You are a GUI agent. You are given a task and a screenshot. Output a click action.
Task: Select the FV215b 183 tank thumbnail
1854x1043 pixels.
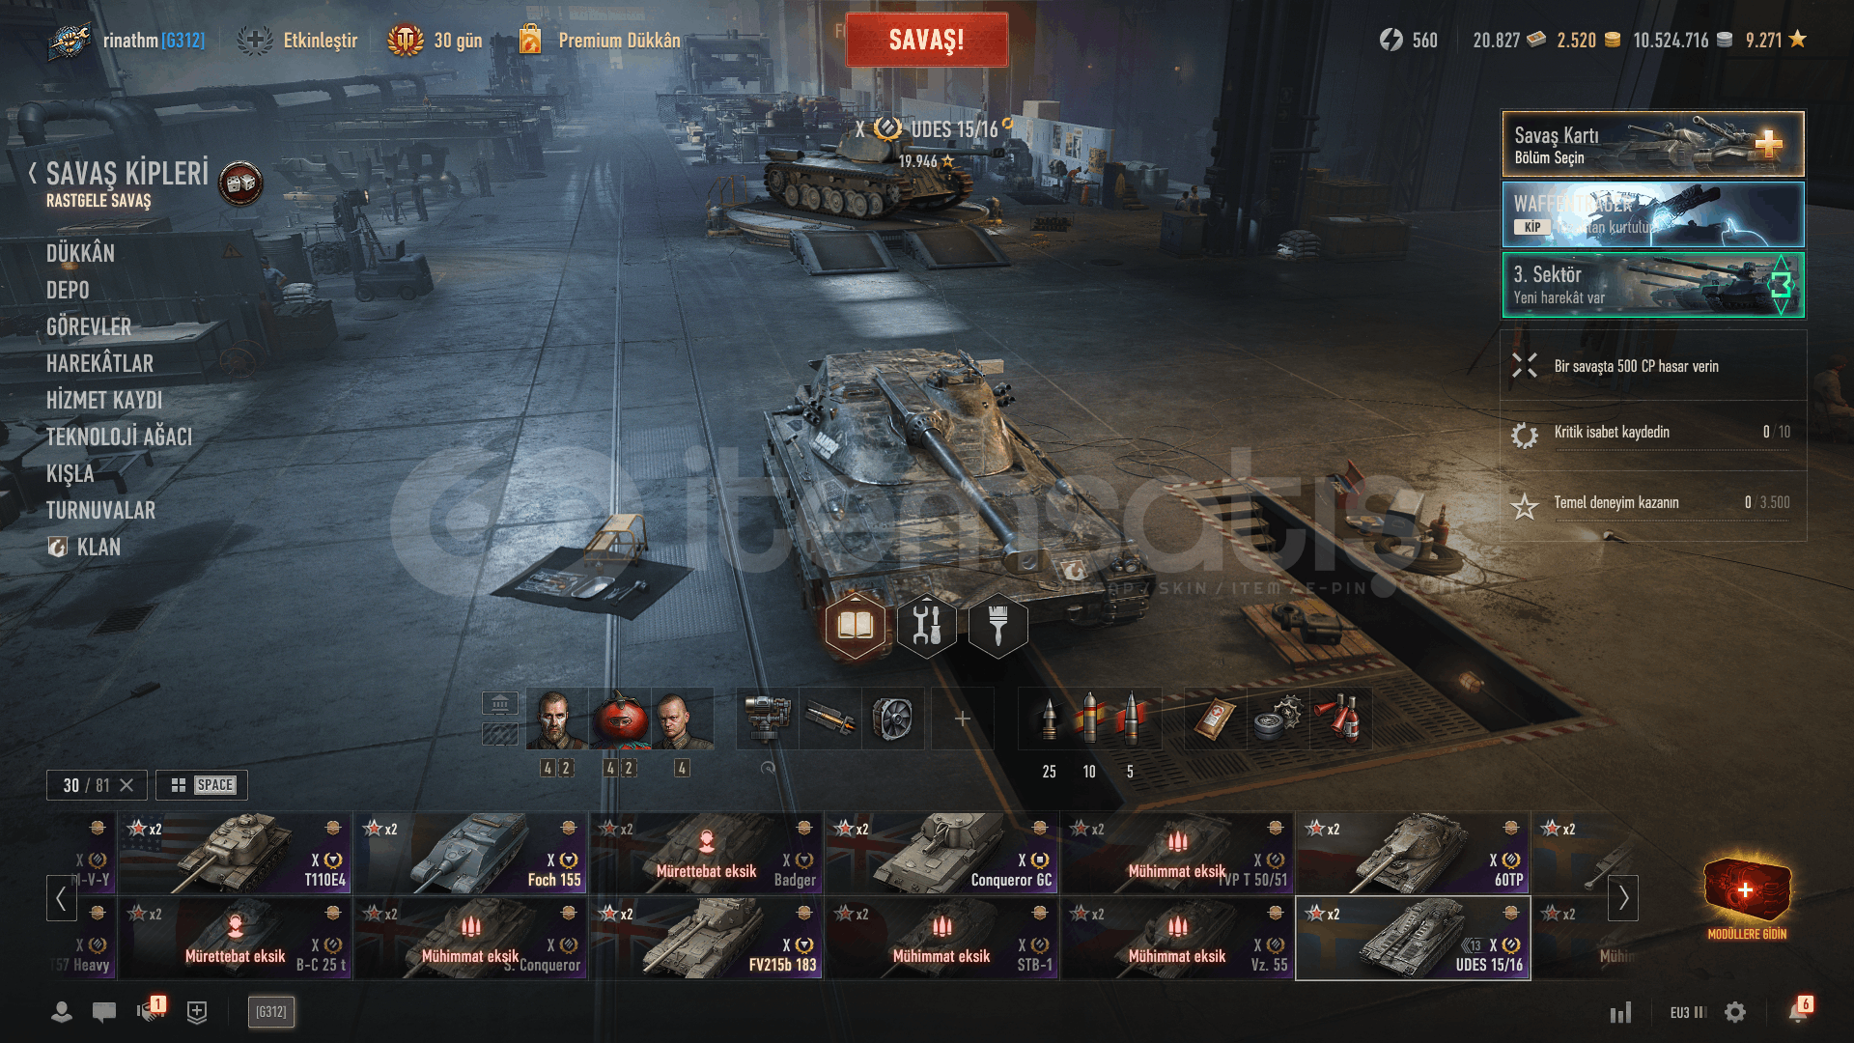tap(707, 939)
